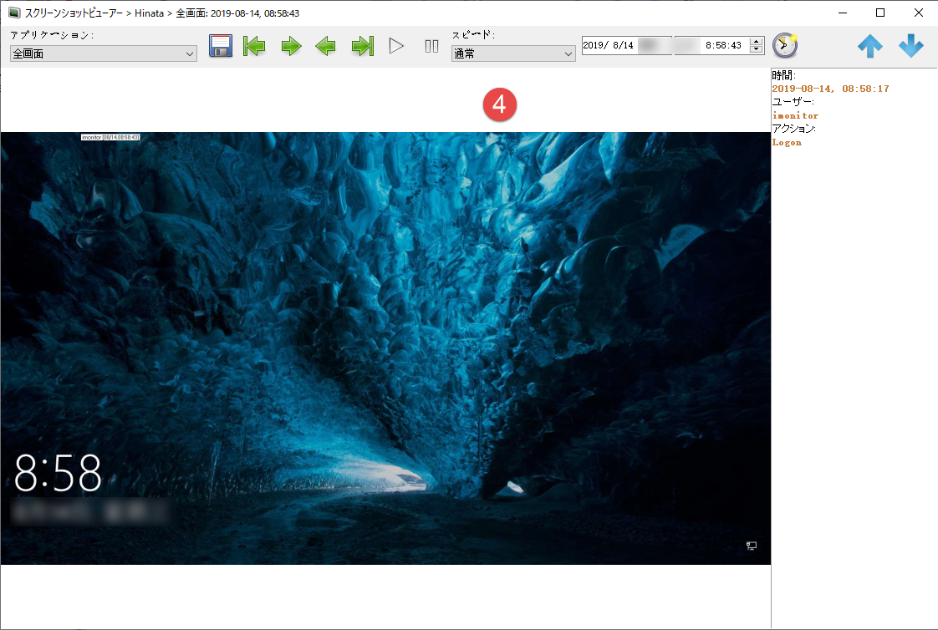Click the green left arrow icon

click(326, 46)
